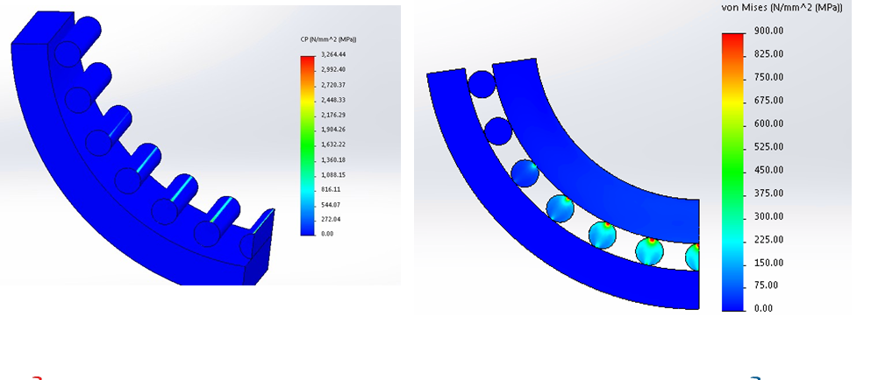Screen dimensions: 871x380
Task: Select the 3D roller bearing contact pressure plot
Action: click(x=143, y=148)
